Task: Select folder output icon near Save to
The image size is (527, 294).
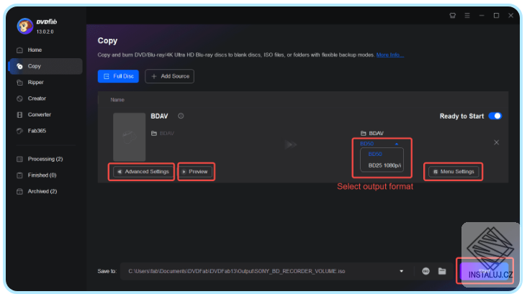Action: click(442, 271)
